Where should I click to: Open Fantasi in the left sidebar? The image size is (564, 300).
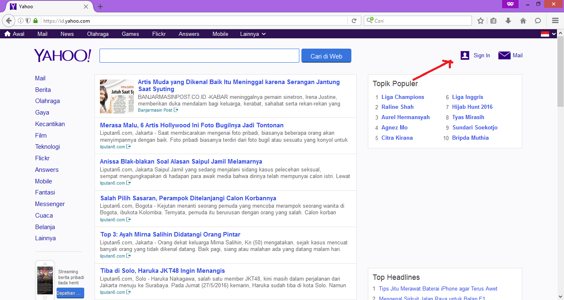pos(45,192)
